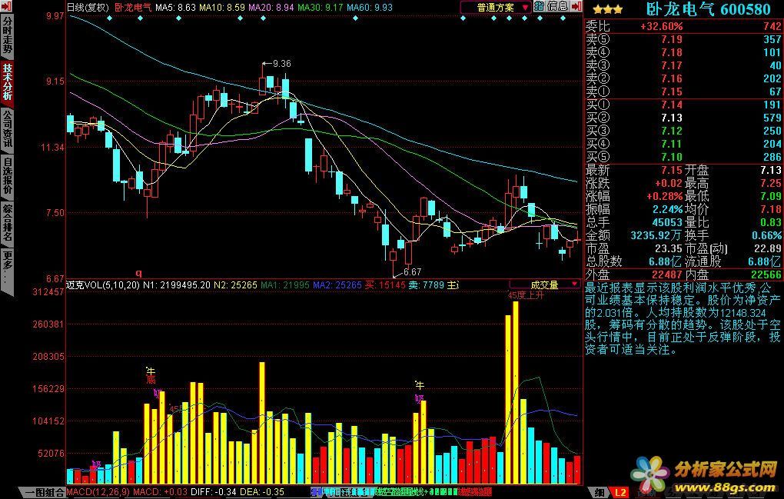Click the 卖⑤ 7.19 order row

[683, 39]
